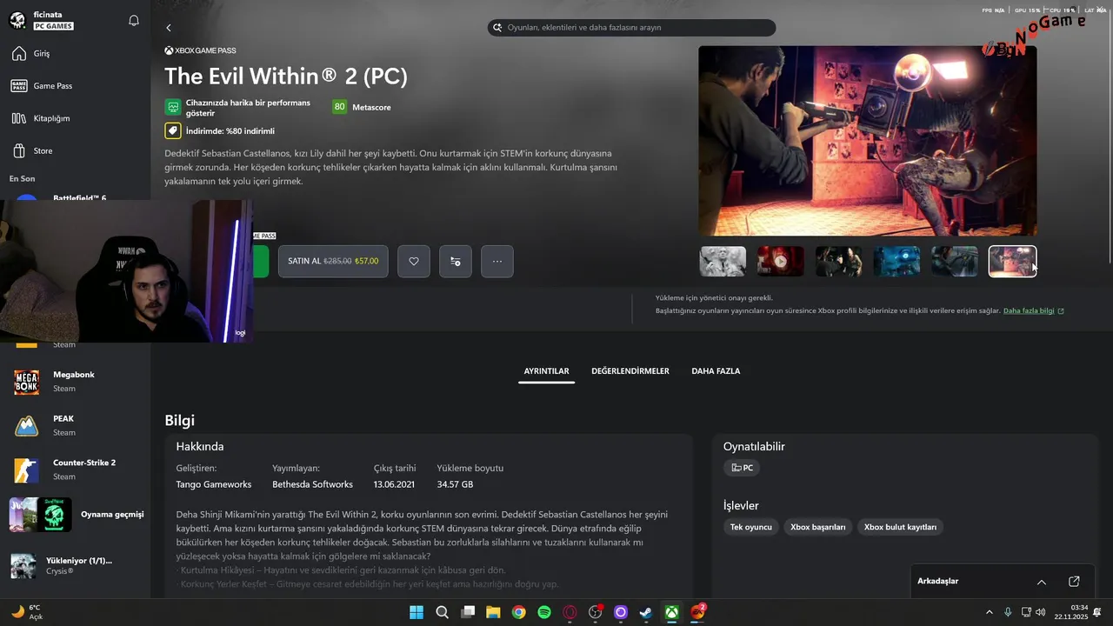
Task: Open Windows taskbar search
Action: click(x=442, y=612)
